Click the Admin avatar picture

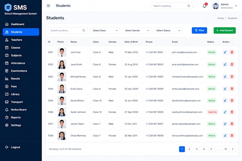(x=216, y=6)
